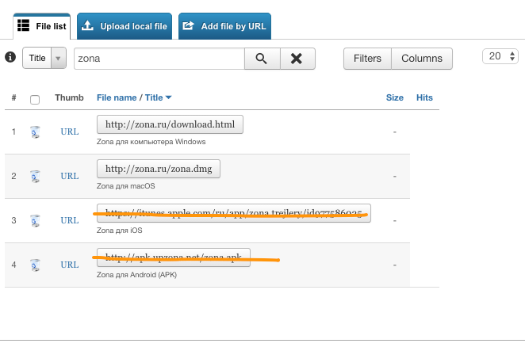Tick the select-all checkbox in header
The width and height of the screenshot is (525, 347).
[35, 99]
